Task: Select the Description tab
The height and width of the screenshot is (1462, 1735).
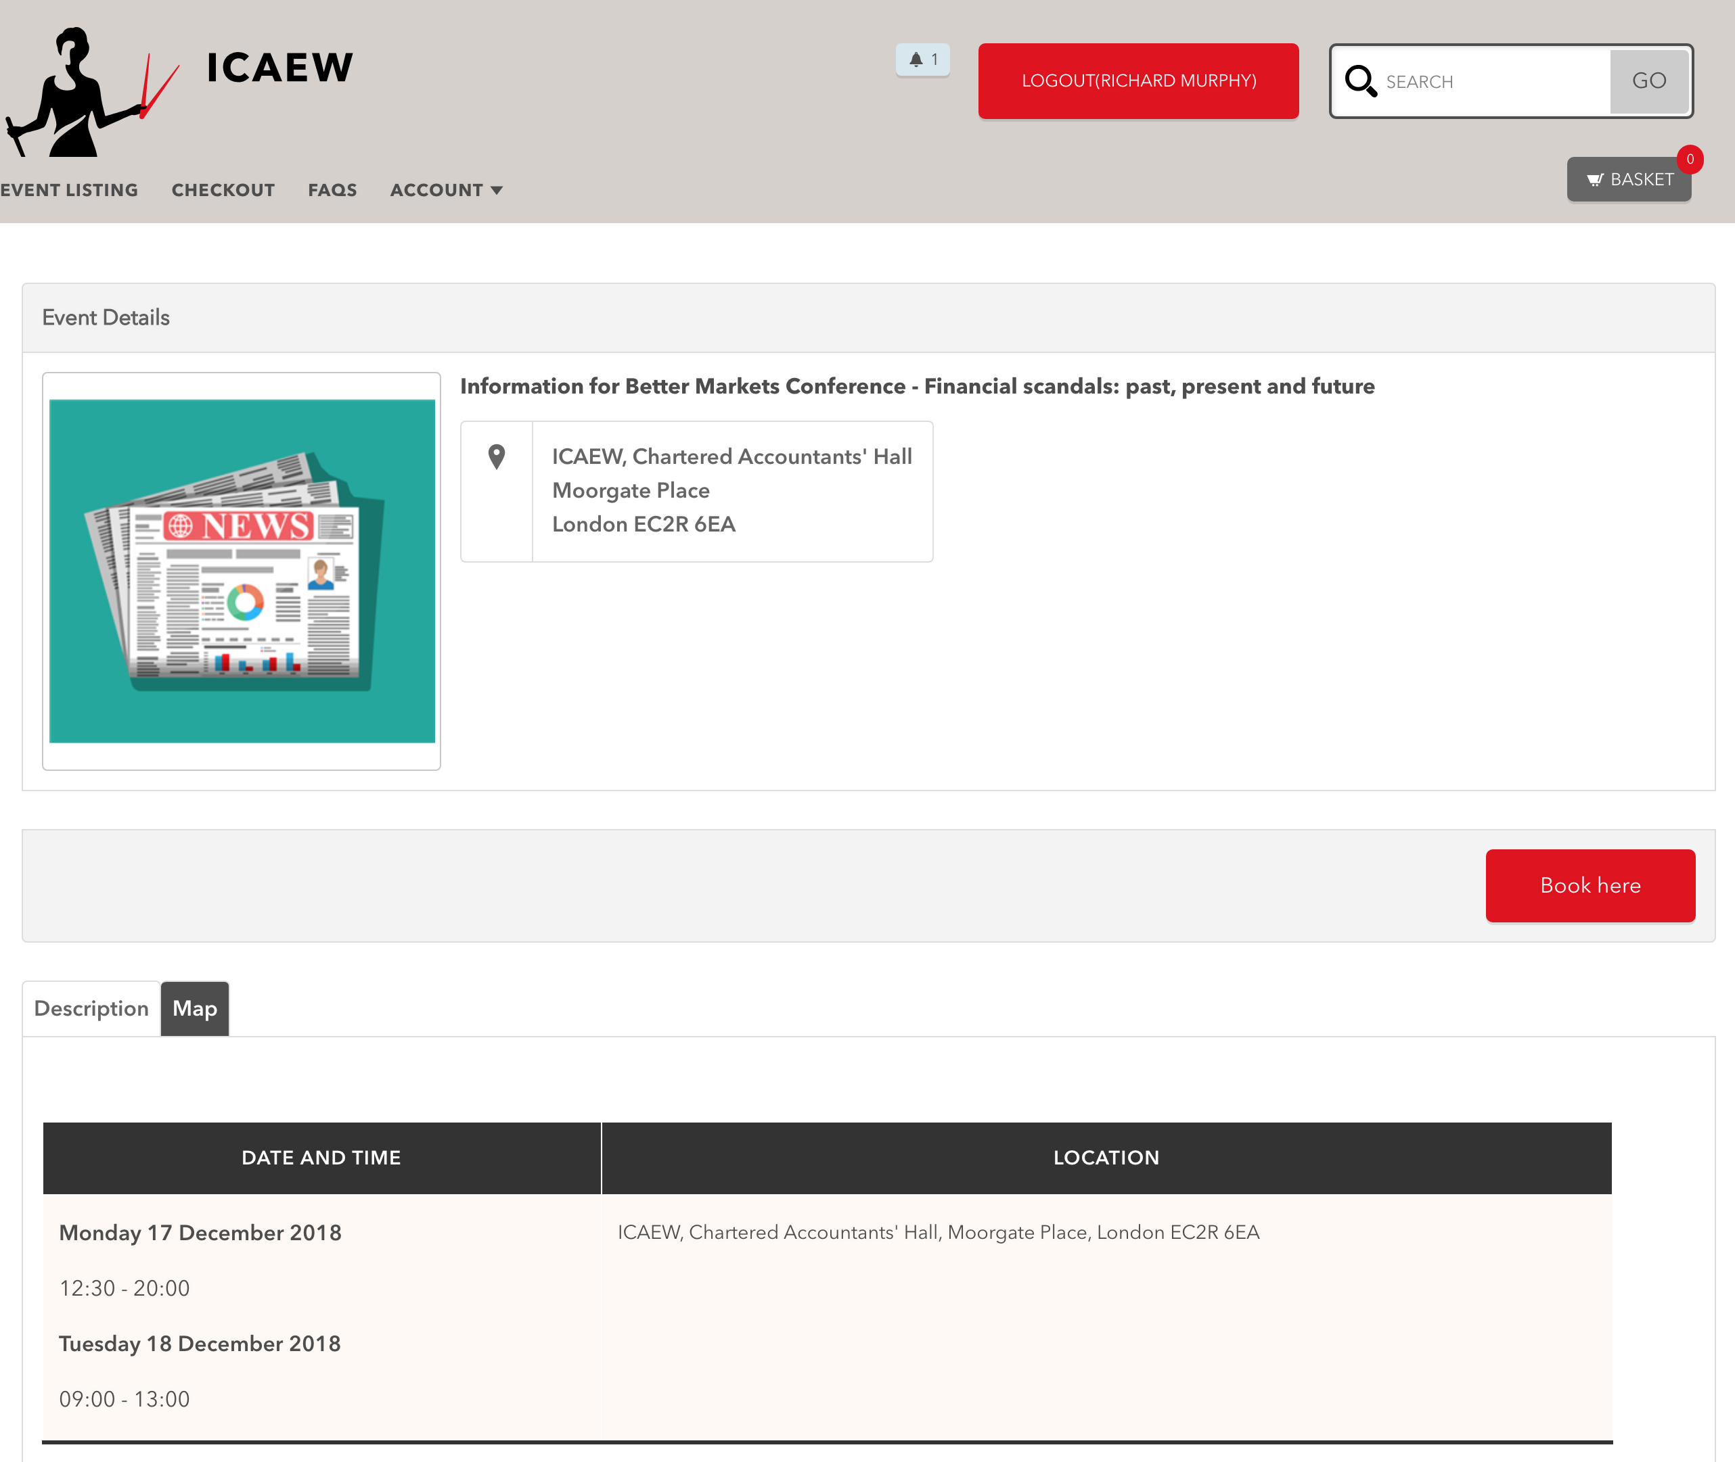Action: (91, 1009)
